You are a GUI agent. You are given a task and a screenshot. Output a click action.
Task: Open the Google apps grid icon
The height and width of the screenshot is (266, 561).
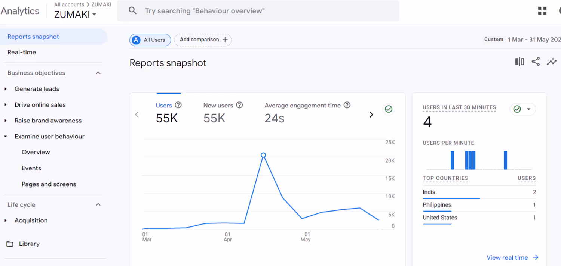[x=542, y=11]
